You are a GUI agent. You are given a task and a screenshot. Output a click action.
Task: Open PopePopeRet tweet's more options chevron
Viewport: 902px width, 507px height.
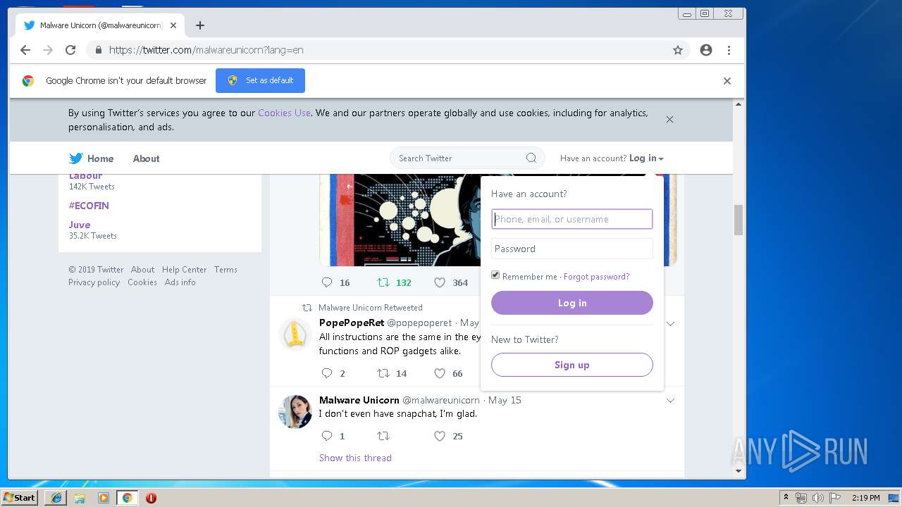(x=671, y=324)
